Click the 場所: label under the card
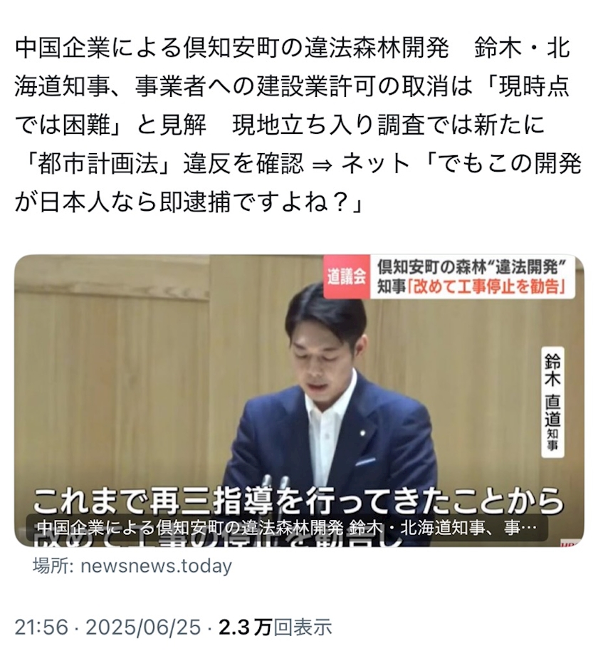The image size is (598, 651). (54, 566)
